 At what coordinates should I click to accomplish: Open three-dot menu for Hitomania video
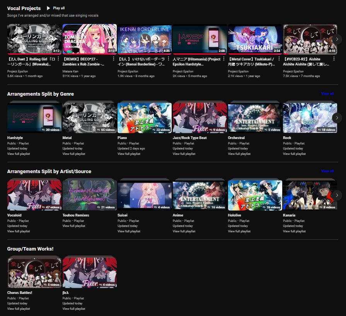224,59
